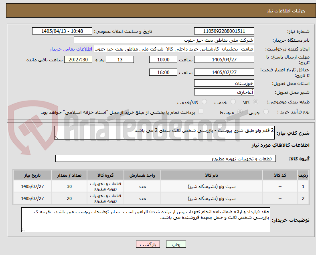Click the unit cell عدد in row 2
The height and width of the screenshot is (255, 316).
pyautogui.click(x=142, y=198)
